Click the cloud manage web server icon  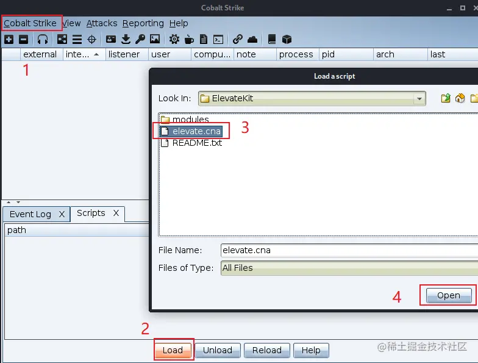pyautogui.click(x=252, y=39)
